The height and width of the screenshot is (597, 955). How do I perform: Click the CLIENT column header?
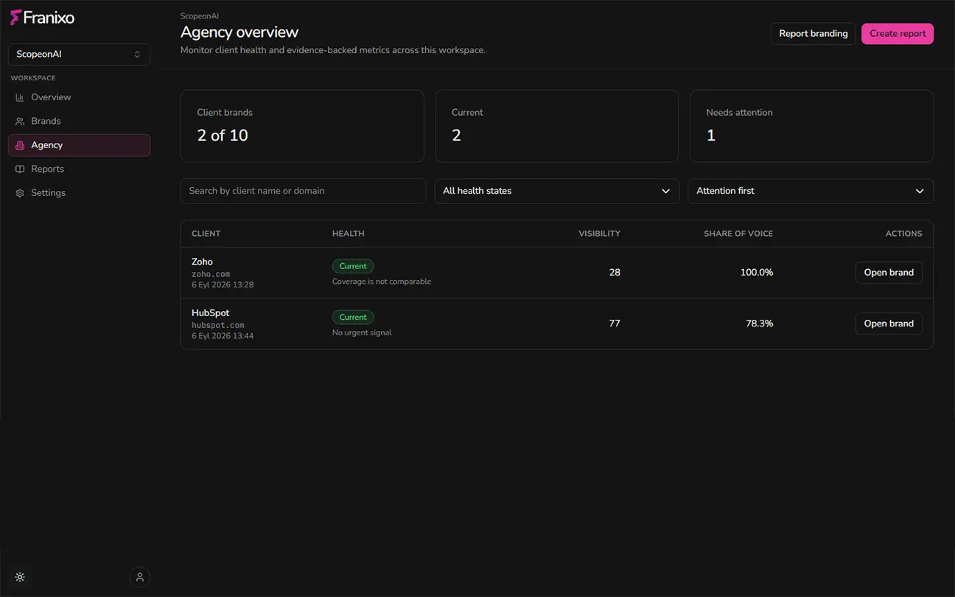click(x=206, y=234)
